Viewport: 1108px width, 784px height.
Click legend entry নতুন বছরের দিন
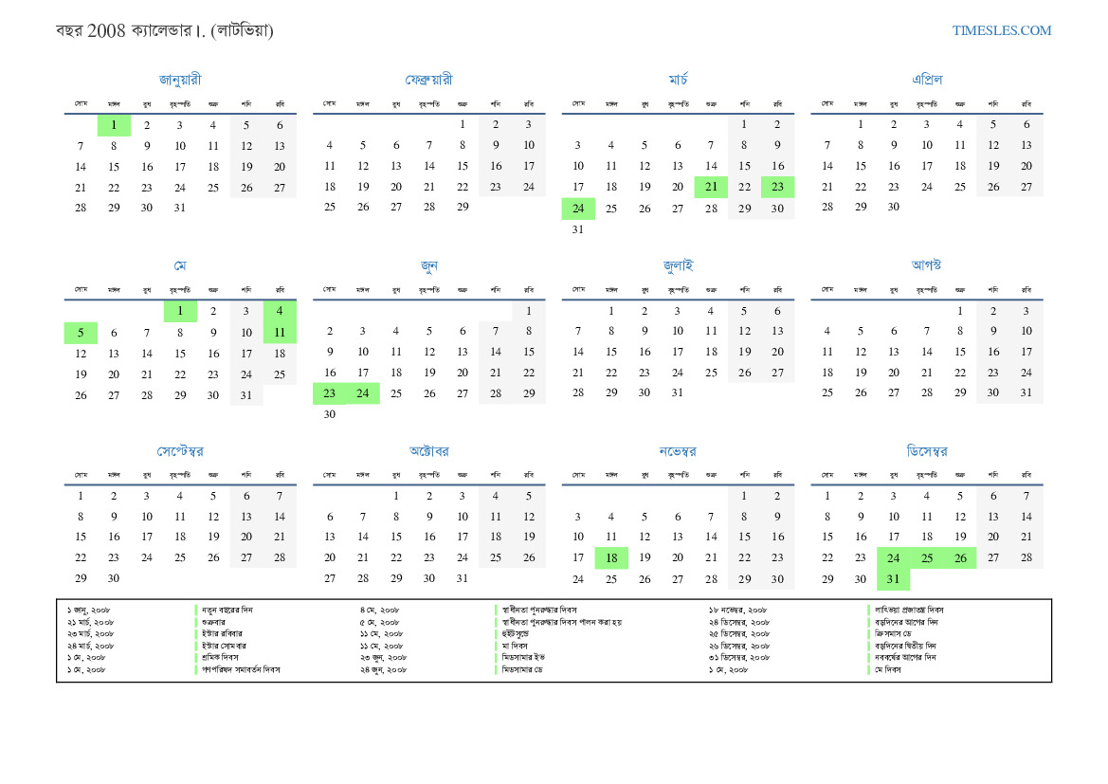click(227, 611)
